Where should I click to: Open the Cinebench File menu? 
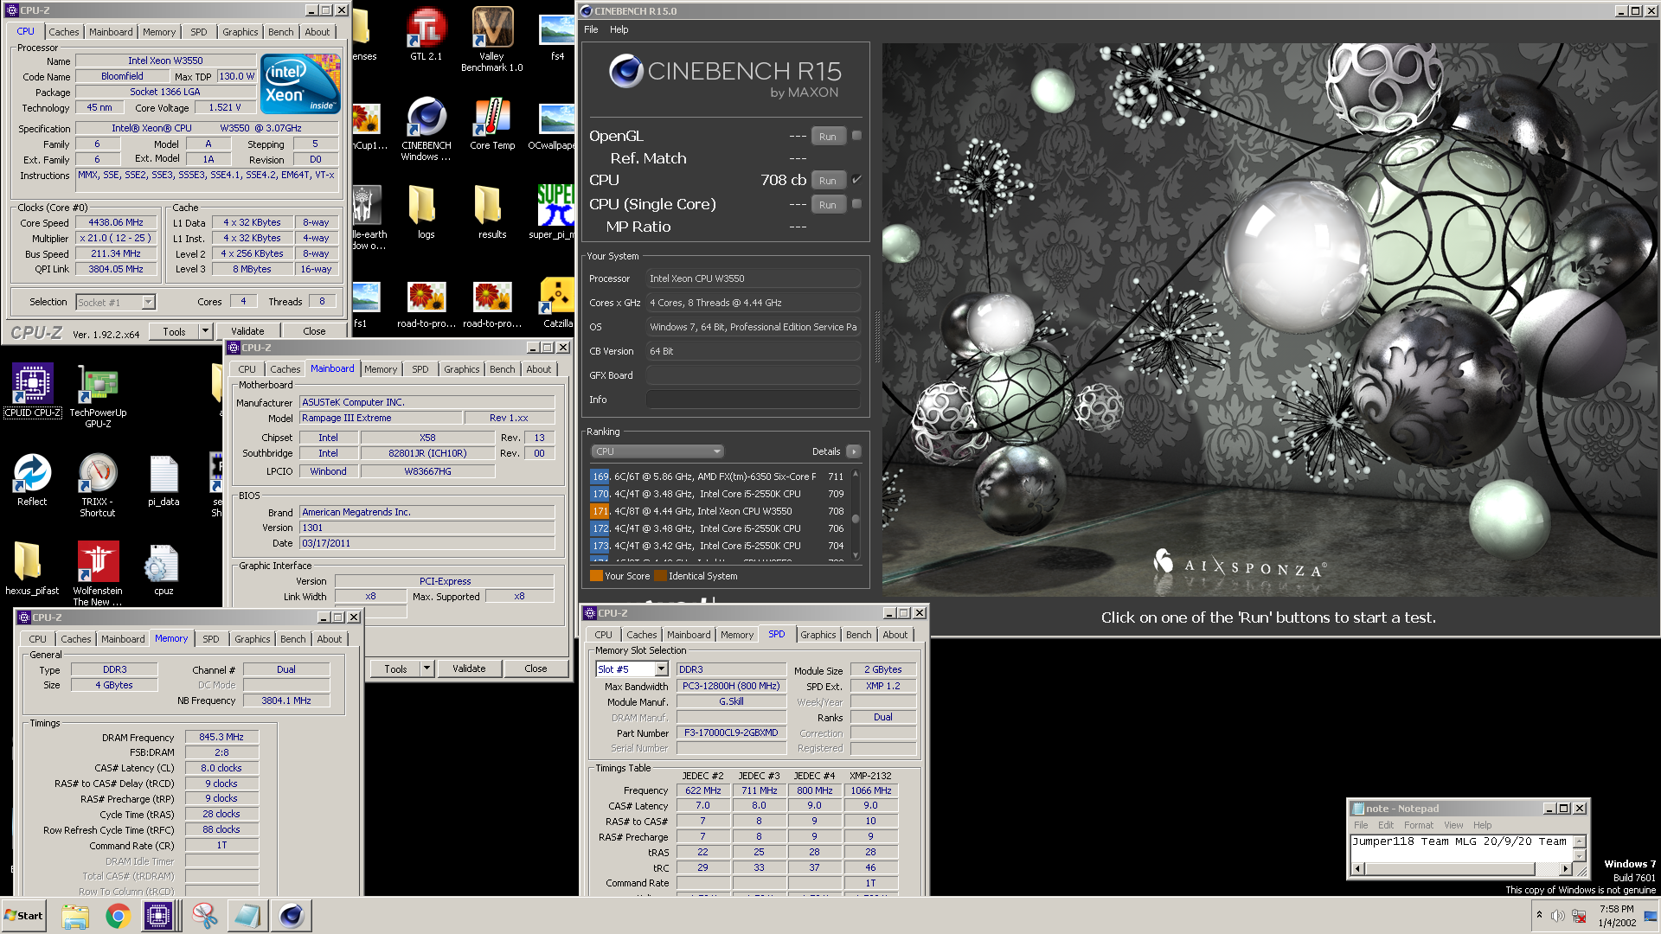[591, 29]
